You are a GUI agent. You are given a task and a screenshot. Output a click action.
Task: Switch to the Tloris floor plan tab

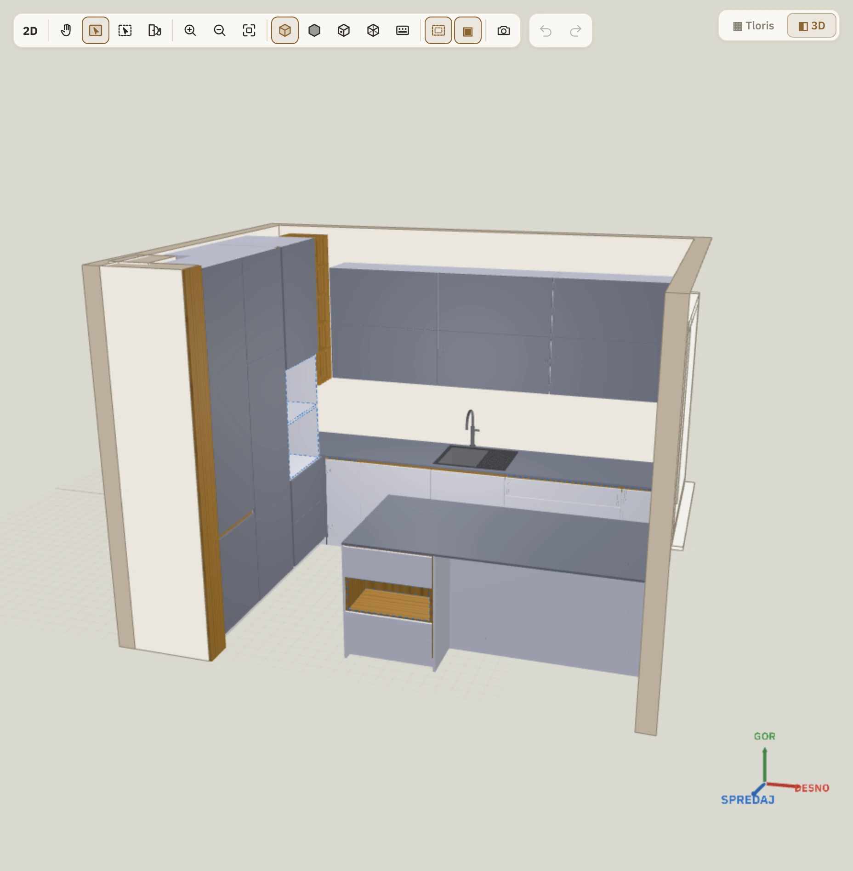click(x=753, y=26)
